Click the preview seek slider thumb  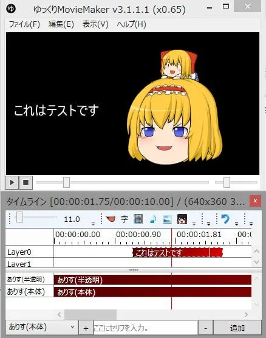[x=66, y=182]
